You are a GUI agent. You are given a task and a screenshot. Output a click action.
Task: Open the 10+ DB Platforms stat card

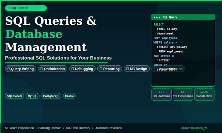[162, 94]
